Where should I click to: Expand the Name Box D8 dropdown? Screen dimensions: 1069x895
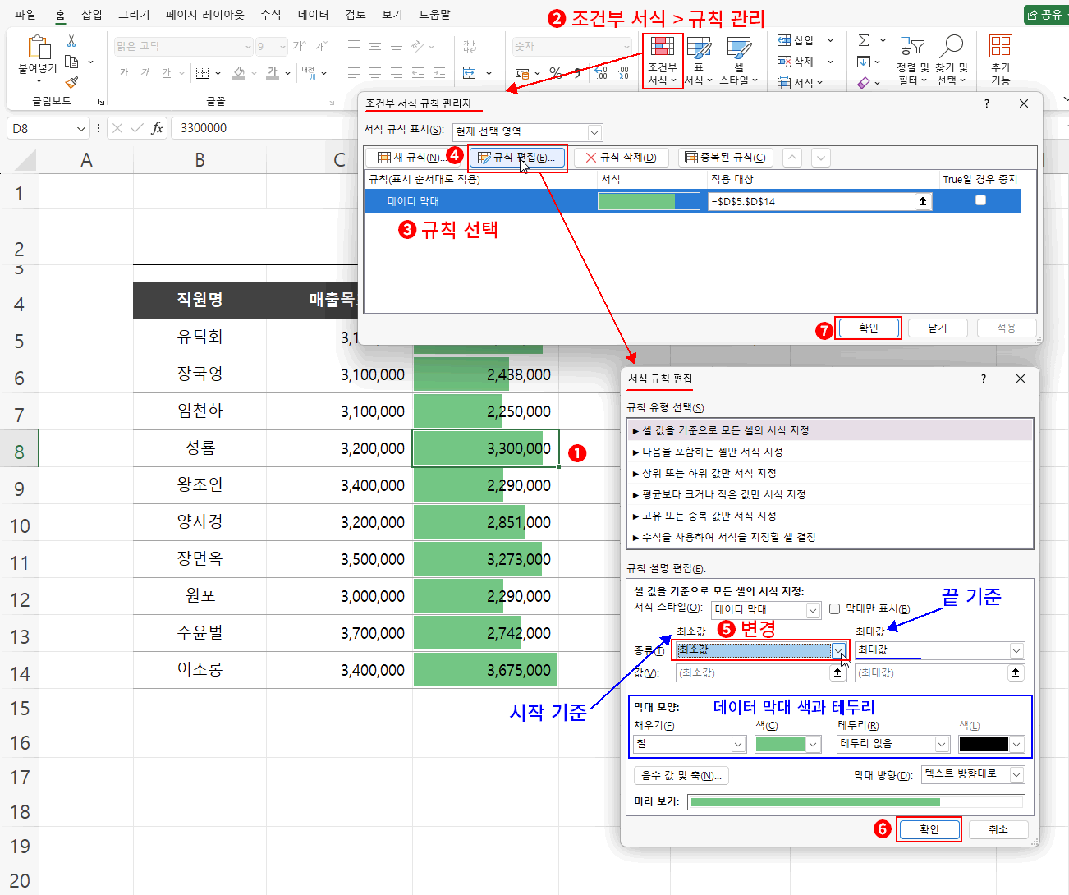[x=80, y=129]
